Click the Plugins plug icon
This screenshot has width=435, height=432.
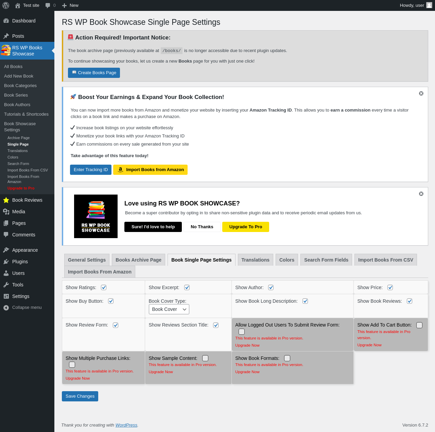click(x=6, y=262)
